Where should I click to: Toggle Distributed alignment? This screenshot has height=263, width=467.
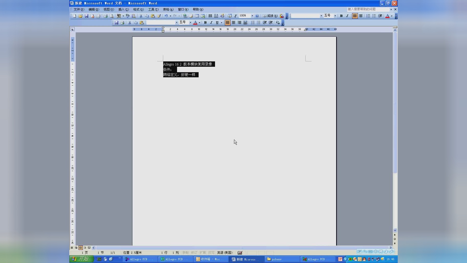click(x=245, y=23)
